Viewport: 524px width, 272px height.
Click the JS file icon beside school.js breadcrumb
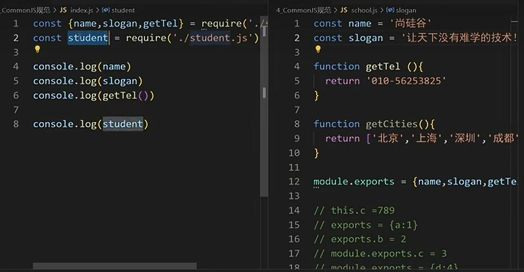(344, 10)
